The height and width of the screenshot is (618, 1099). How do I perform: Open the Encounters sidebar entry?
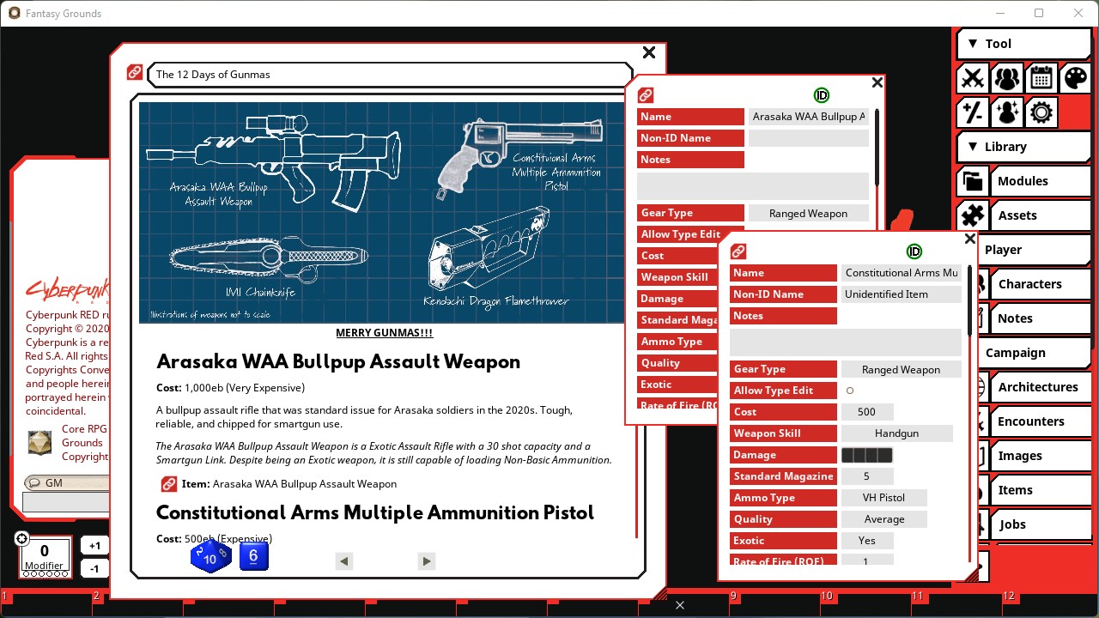[1041, 421]
